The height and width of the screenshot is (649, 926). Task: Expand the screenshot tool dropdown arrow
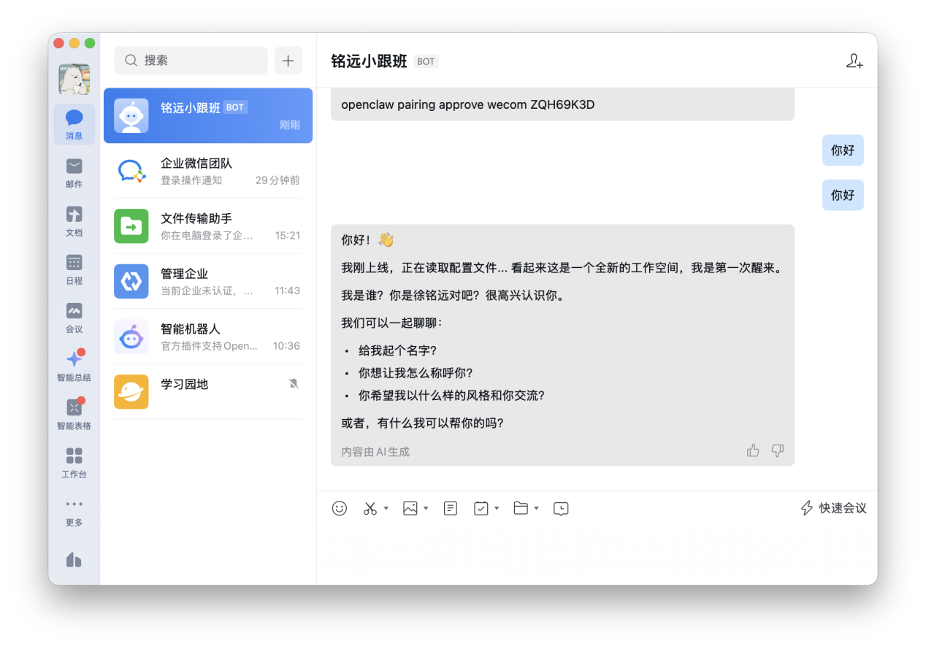pos(386,508)
